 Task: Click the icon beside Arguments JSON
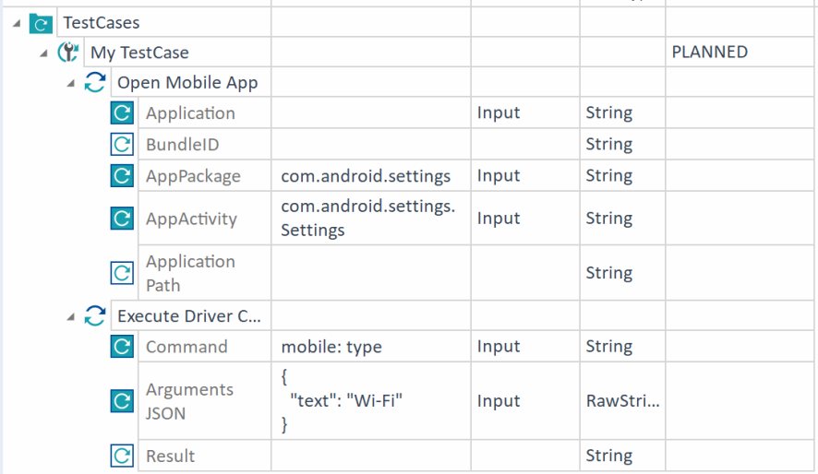click(x=122, y=401)
